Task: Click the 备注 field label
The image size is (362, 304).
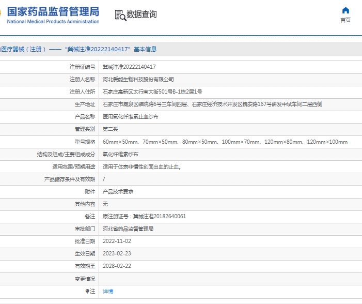Action: coord(90,217)
